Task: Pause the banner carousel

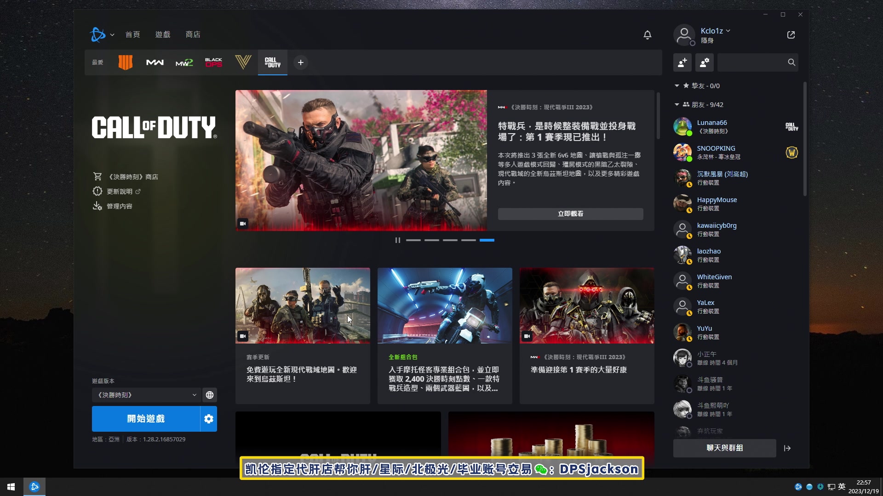Action: pos(398,240)
